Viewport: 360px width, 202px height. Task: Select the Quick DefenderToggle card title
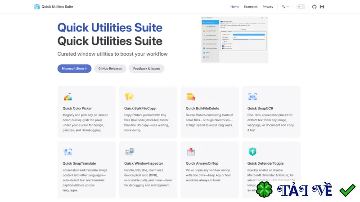coord(265,163)
